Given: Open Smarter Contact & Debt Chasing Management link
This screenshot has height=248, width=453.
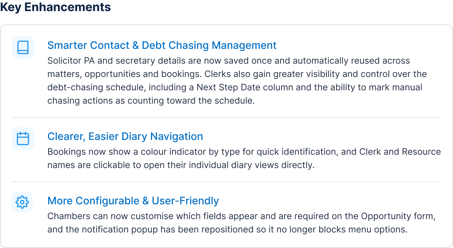Looking at the screenshot, I should click(162, 45).
